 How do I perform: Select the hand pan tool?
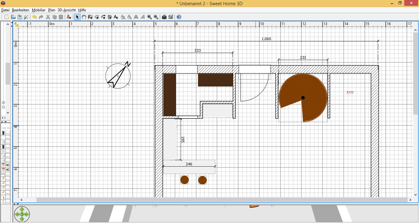click(84, 17)
